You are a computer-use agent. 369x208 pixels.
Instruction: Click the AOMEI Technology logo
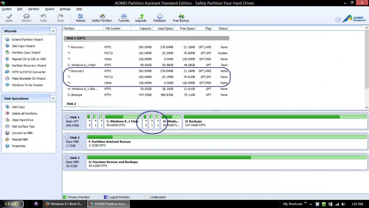click(354, 19)
